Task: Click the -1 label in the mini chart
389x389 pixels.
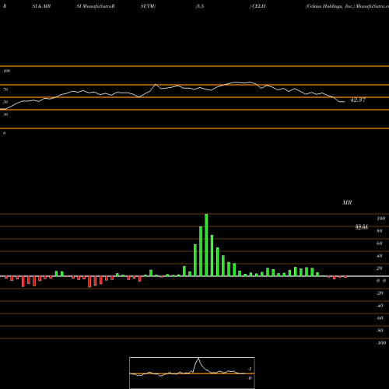Action: (x=250, y=369)
